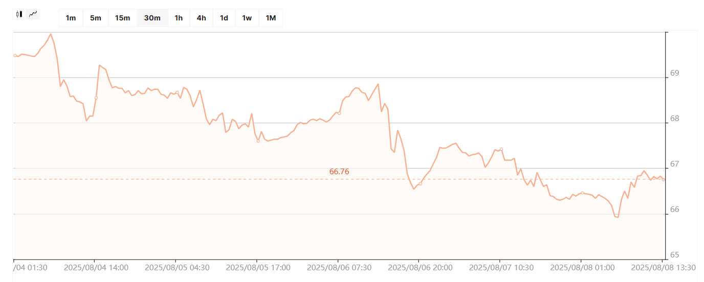This screenshot has width=704, height=282.
Task: Click the data point marker above 2025/08/07 10:30
Action: (501, 149)
